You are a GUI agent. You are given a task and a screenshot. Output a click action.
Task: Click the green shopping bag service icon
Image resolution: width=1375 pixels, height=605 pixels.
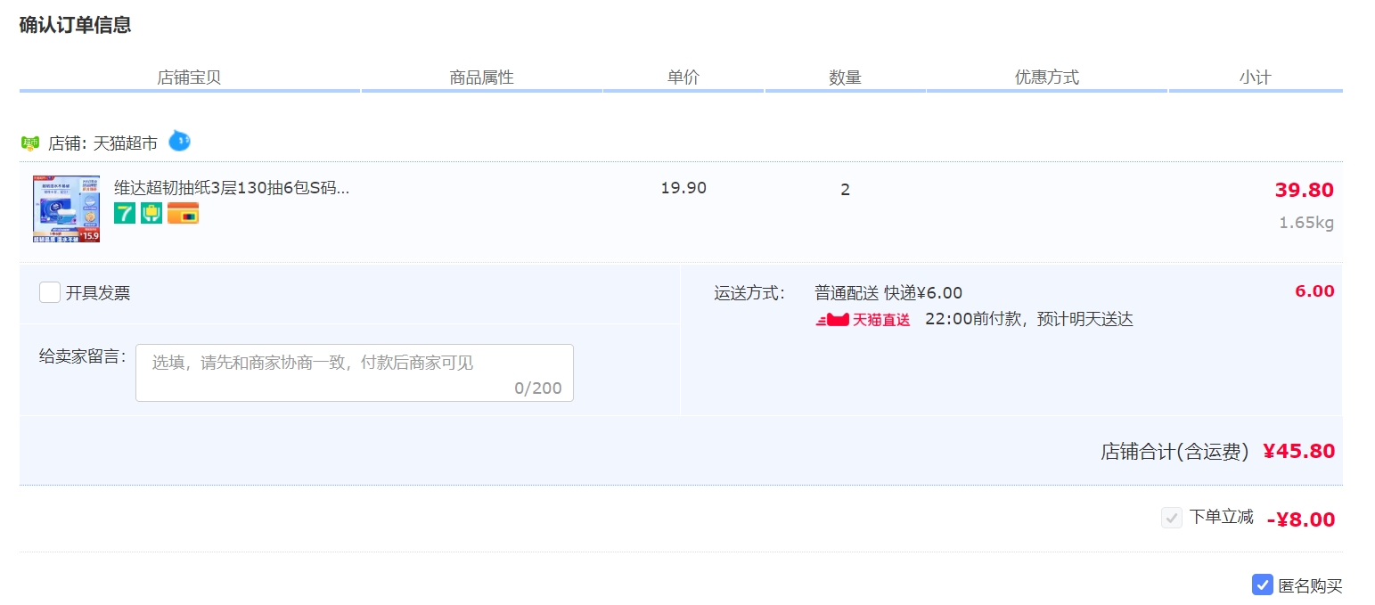click(151, 214)
